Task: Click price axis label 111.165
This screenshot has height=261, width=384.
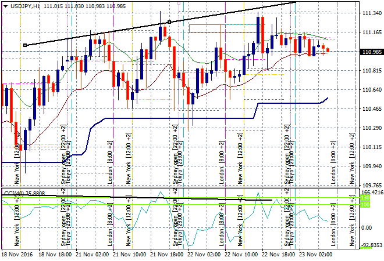Action: tap(372, 32)
